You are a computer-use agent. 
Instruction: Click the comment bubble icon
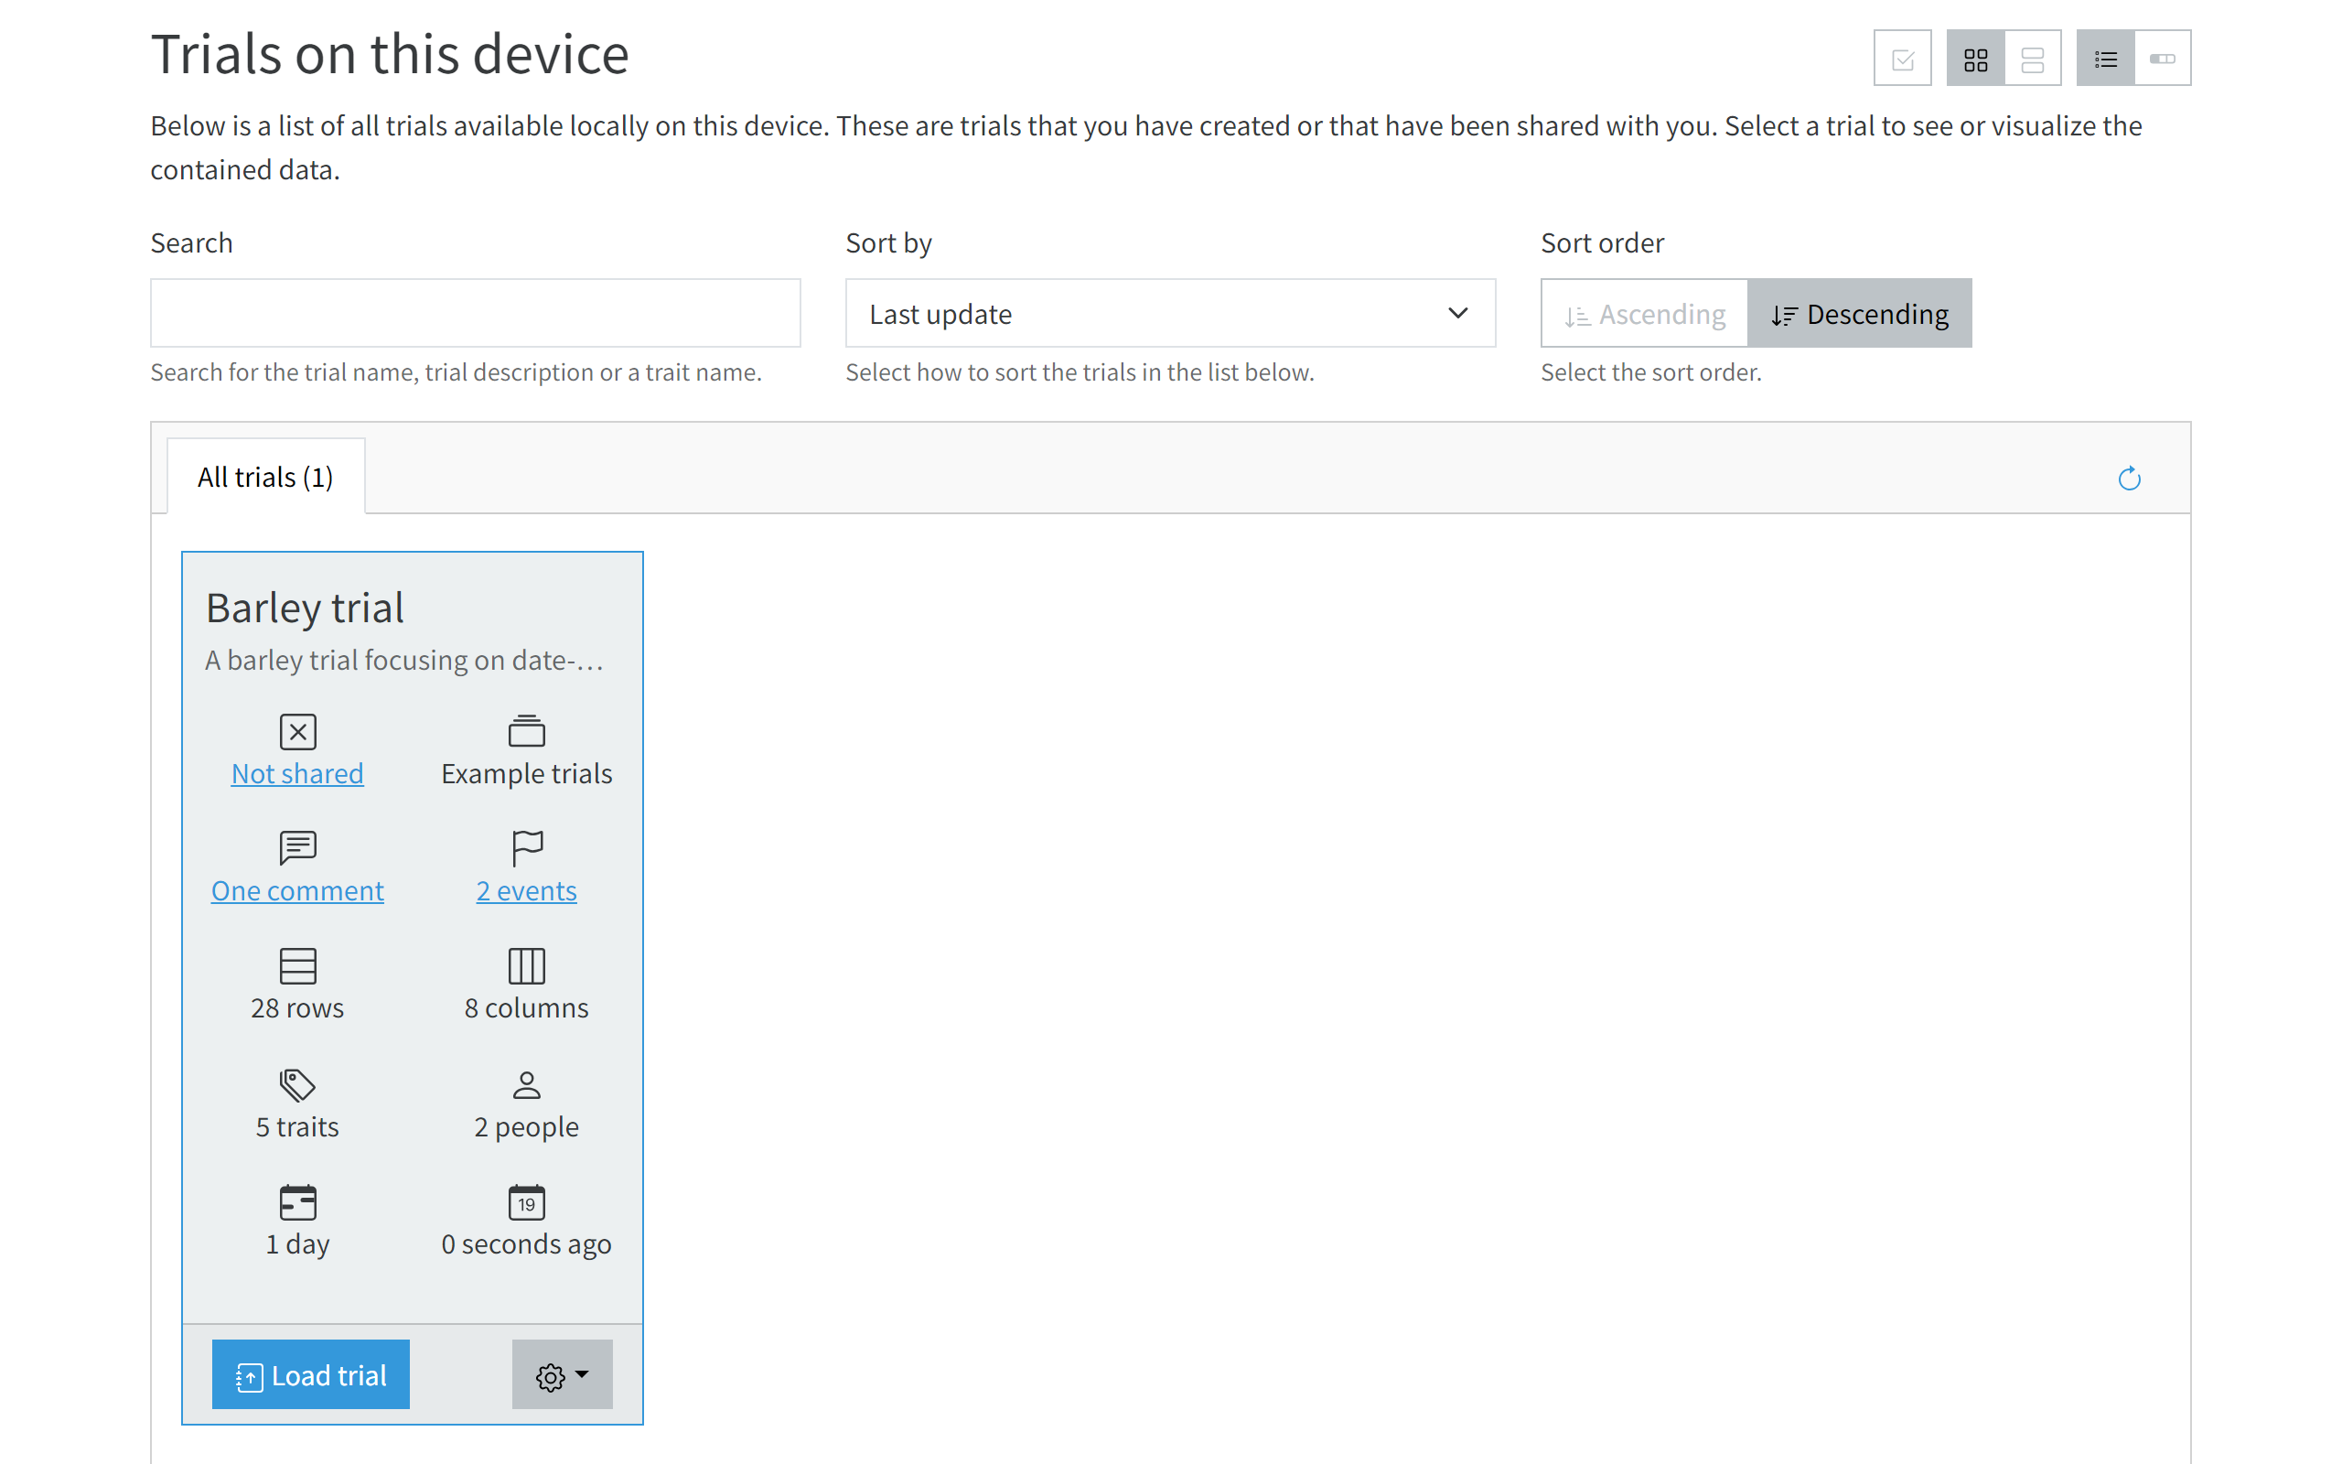297,848
